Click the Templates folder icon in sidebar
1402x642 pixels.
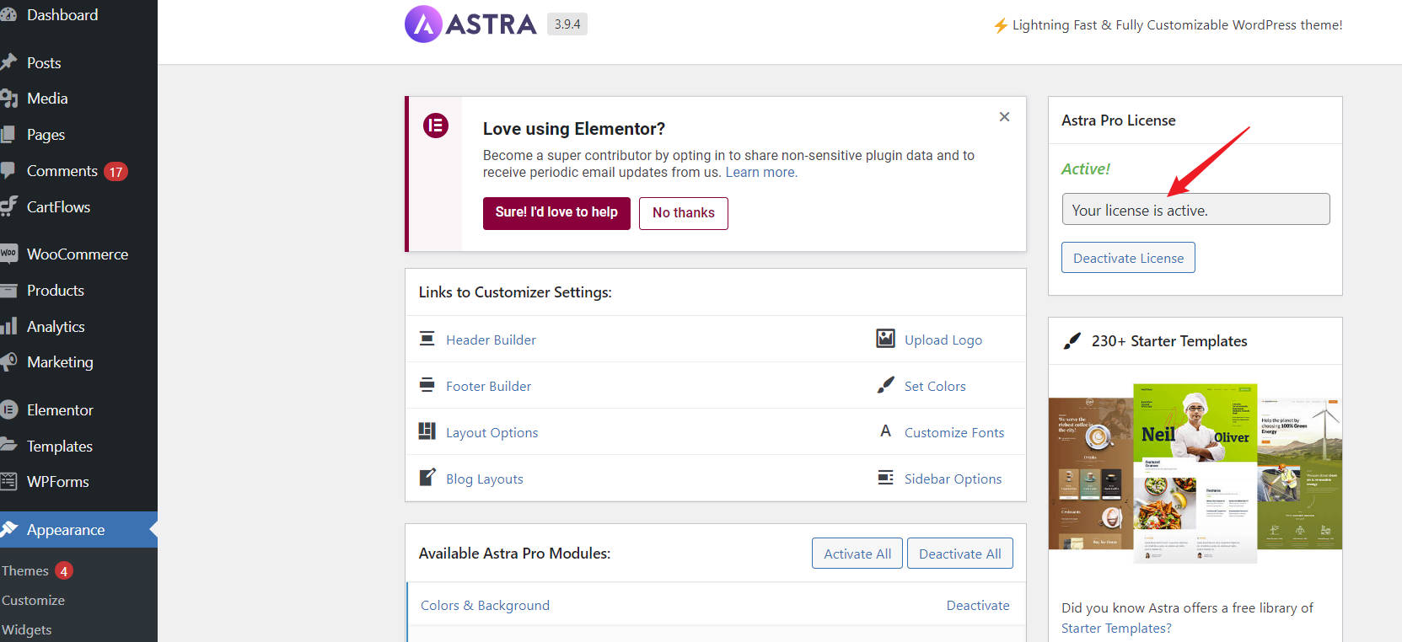pos(8,445)
